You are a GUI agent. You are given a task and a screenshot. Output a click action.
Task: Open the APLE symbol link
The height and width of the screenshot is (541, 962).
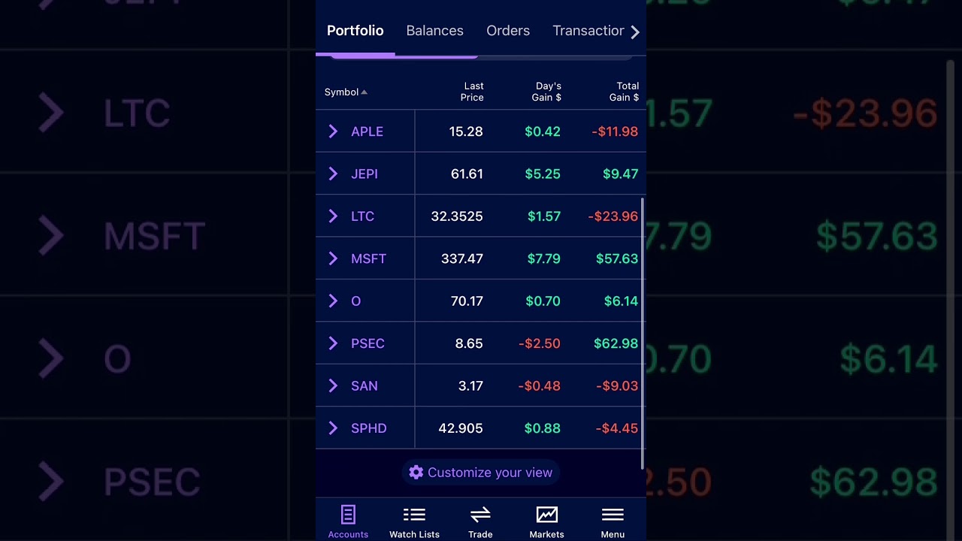pos(367,131)
